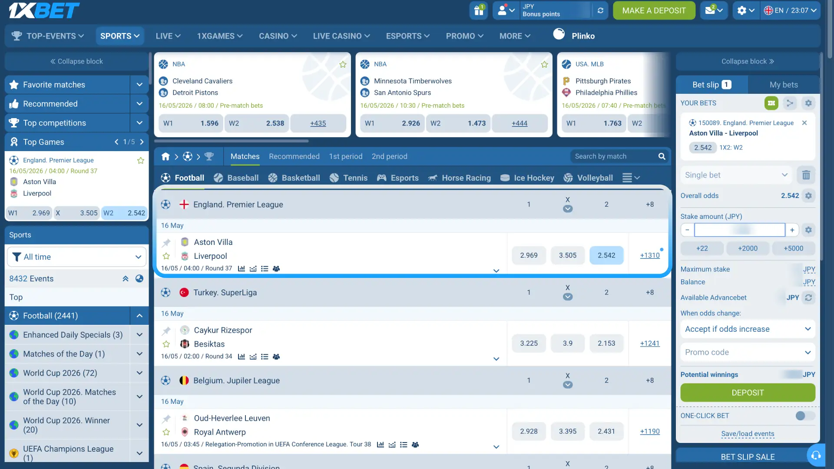Favorite the Cleveland Cavaliers NBA card
This screenshot has height=469, width=834.
click(x=343, y=64)
